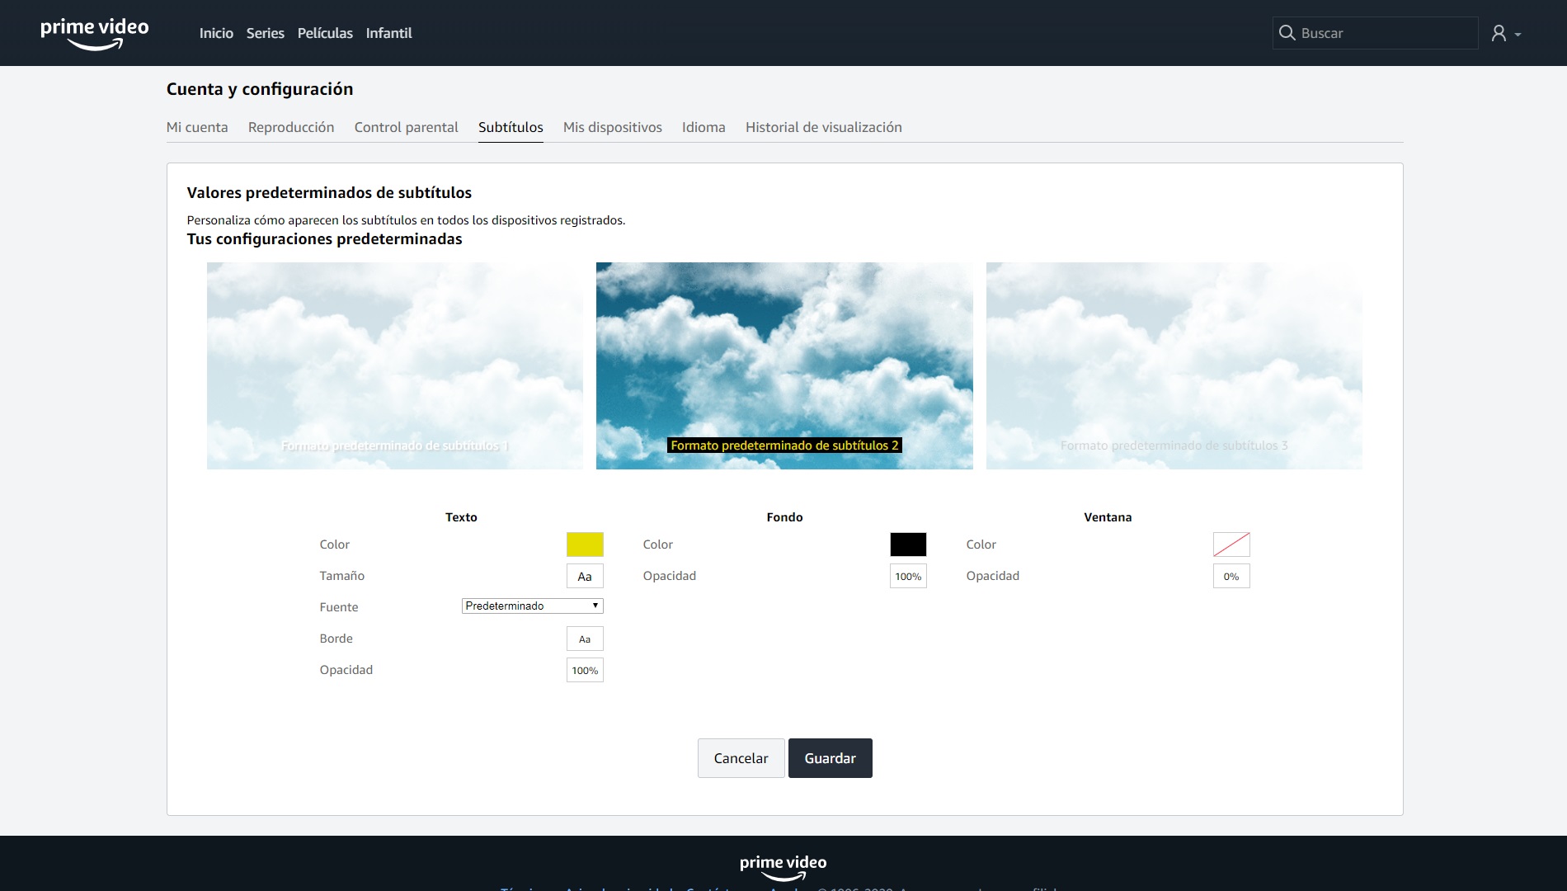
Task: Open text border Aa selector
Action: click(x=585, y=639)
